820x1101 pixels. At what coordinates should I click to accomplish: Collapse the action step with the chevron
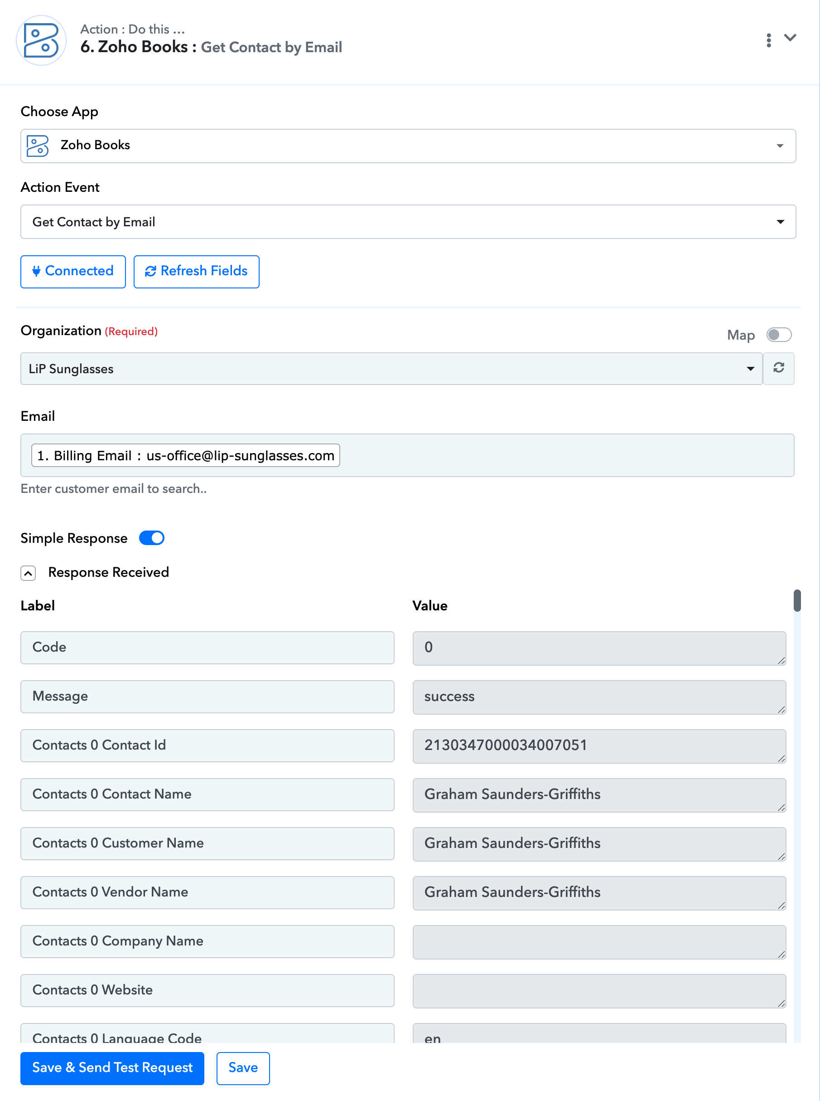point(790,38)
